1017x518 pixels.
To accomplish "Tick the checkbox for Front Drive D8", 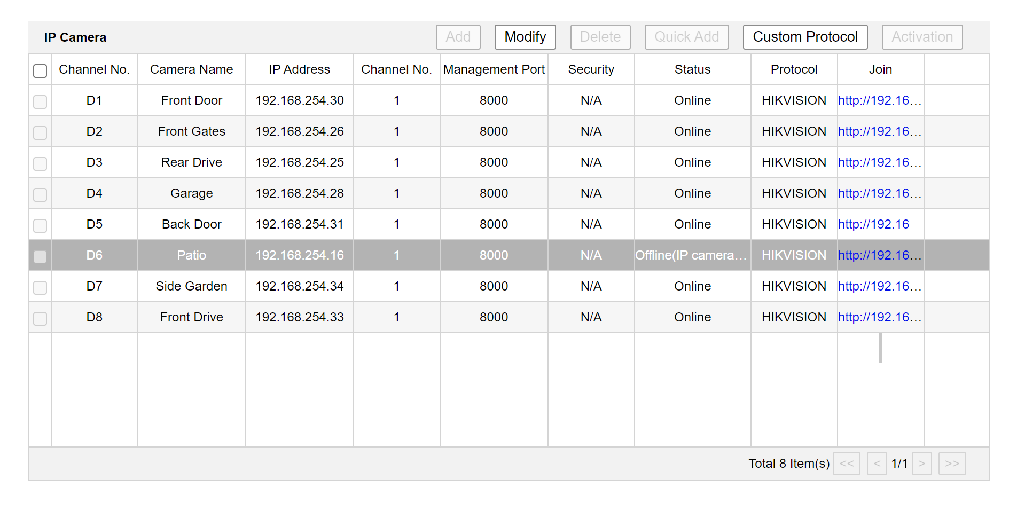I will [40, 318].
